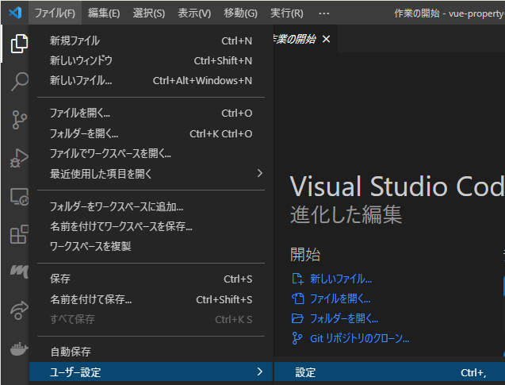Click the new file icon beside 新しいファイル link
This screenshot has height=385, width=505.
click(x=297, y=279)
